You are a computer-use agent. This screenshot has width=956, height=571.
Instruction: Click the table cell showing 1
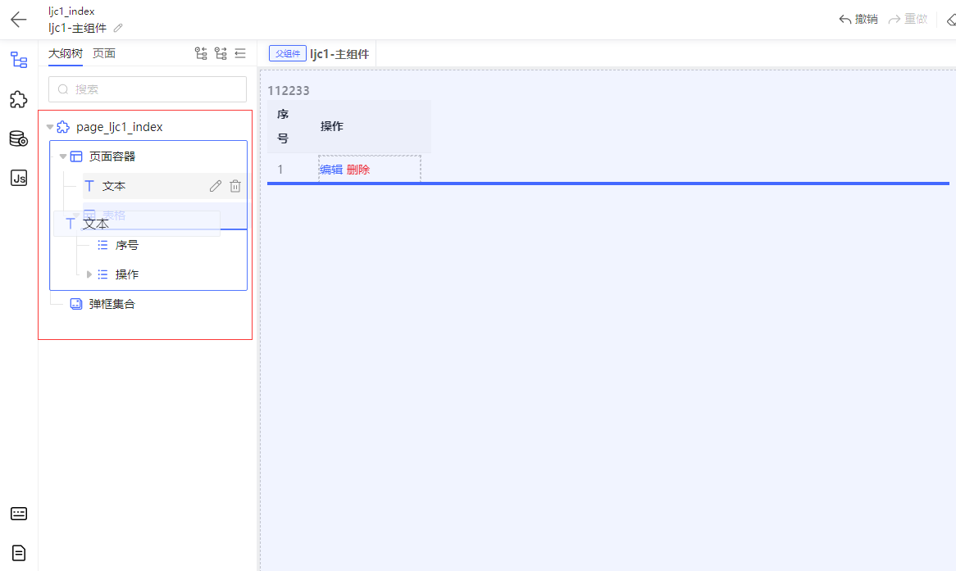280,170
